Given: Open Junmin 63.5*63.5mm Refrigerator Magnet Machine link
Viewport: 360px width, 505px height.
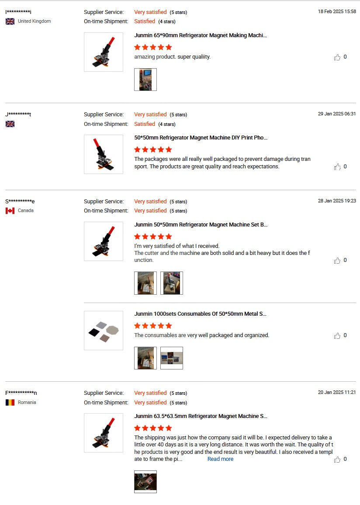Looking at the screenshot, I should point(201,416).
